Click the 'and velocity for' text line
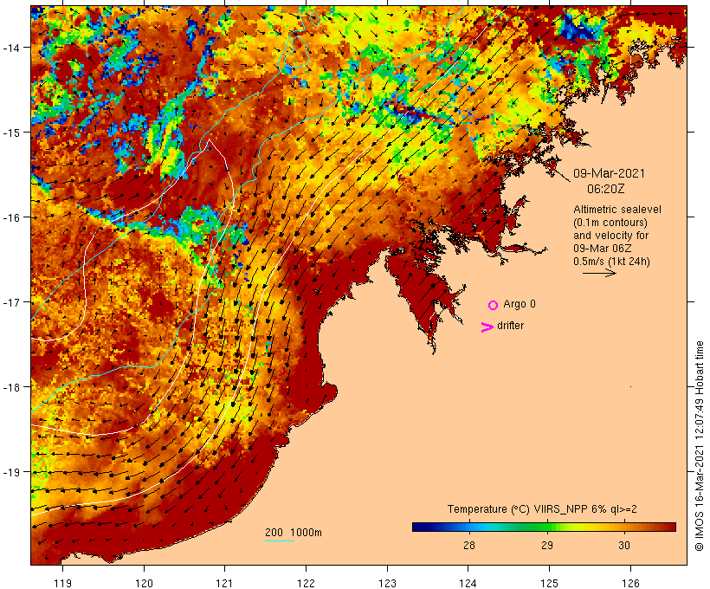The width and height of the screenshot is (710, 589). coord(610,236)
